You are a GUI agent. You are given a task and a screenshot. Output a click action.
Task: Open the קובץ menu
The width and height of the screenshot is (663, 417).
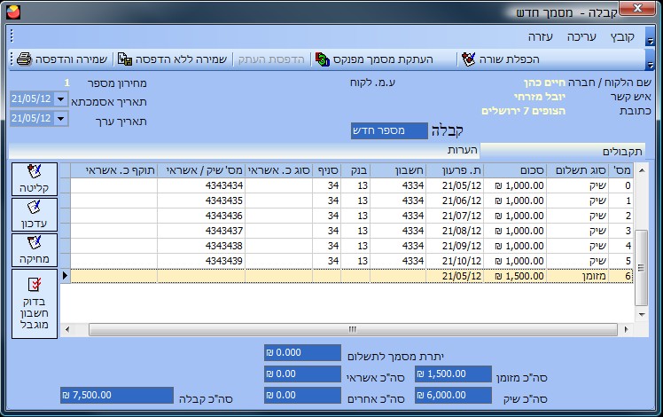(622, 37)
